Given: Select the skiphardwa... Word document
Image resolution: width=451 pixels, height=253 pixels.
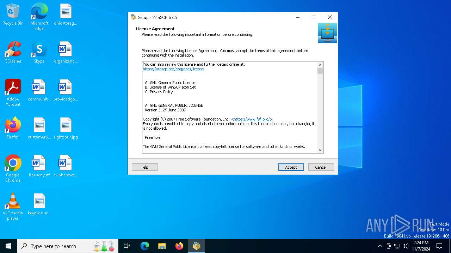Looking at the screenshot, I should tap(66, 167).
